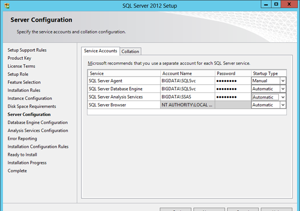This screenshot has width=300, height=211.
Task: Select the SQL Server Analysis Services row
Action: point(124,97)
